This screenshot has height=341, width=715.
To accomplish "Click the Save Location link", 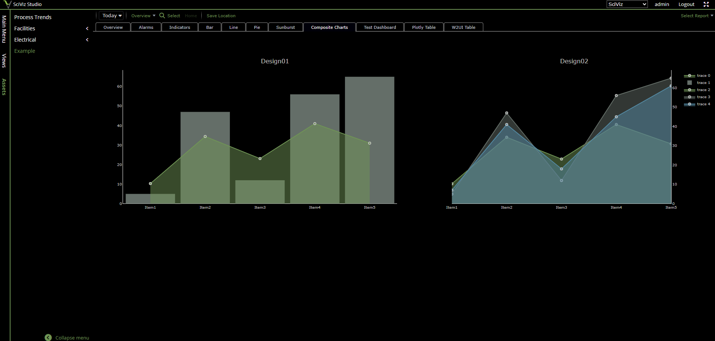I will [221, 16].
